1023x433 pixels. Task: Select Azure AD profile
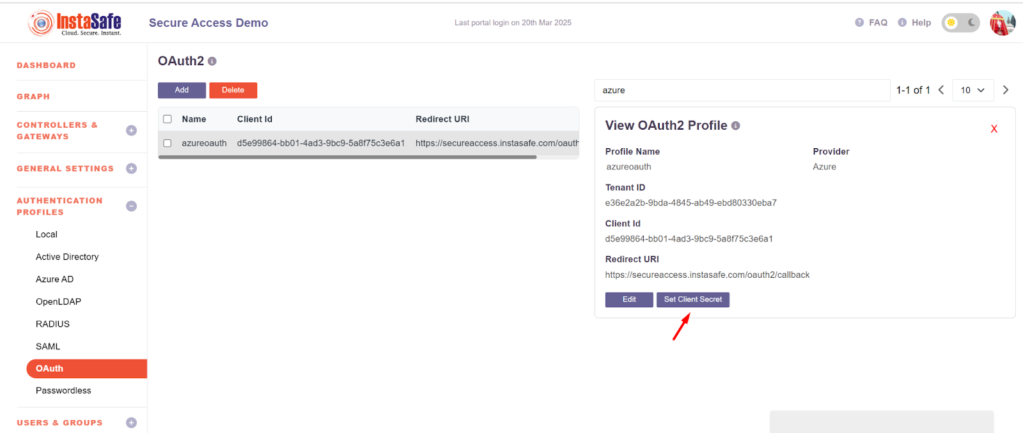tap(55, 279)
